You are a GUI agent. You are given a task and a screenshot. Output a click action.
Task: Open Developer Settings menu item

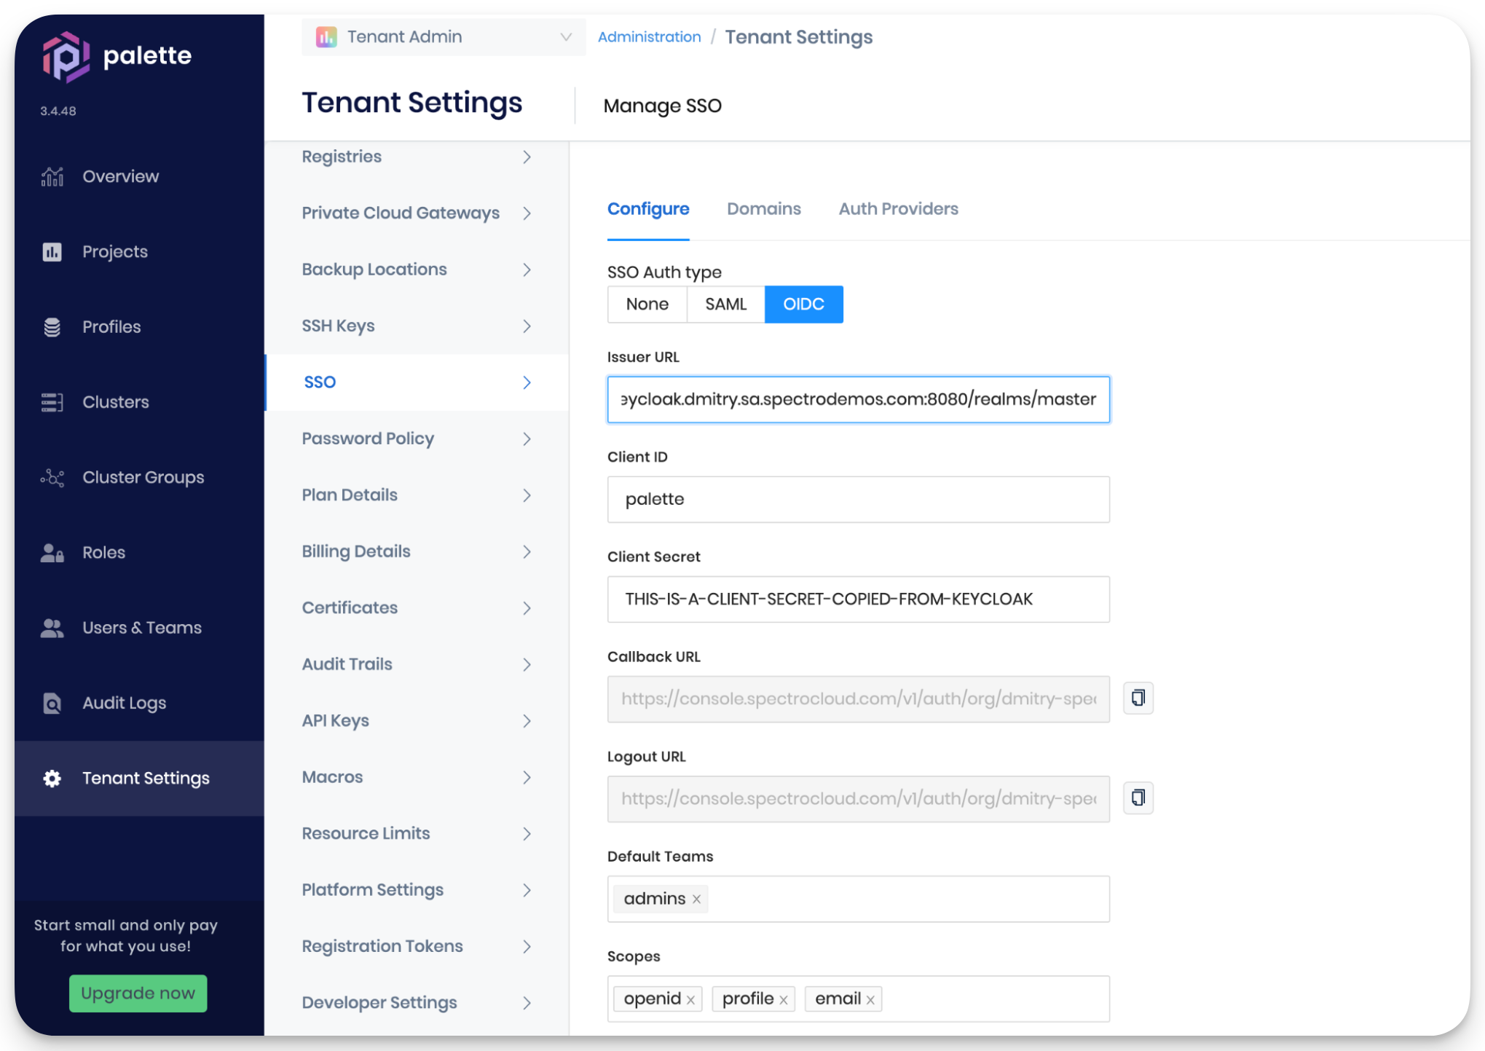pos(417,1003)
